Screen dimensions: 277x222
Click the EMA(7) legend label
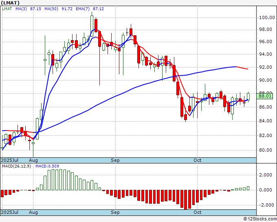83,9
